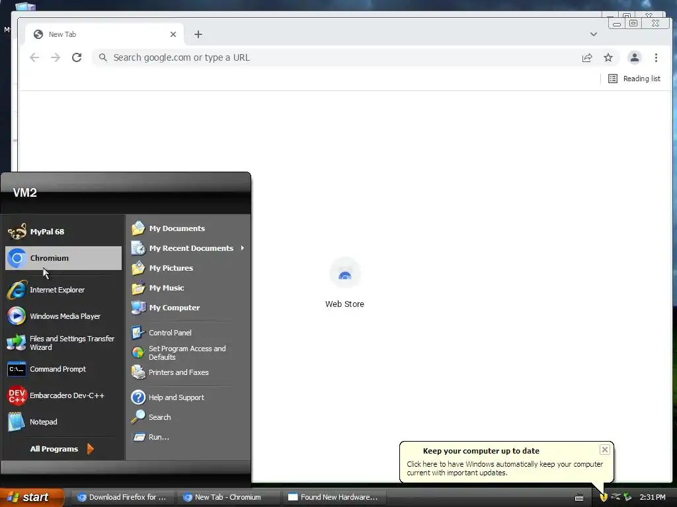Open Files and Settings Transfer Wizard
Image resolution: width=677 pixels, height=507 pixels.
pos(63,343)
